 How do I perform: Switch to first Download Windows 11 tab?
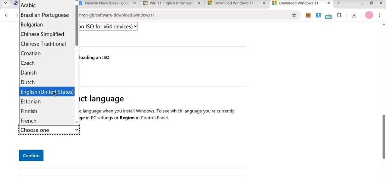point(234,3)
